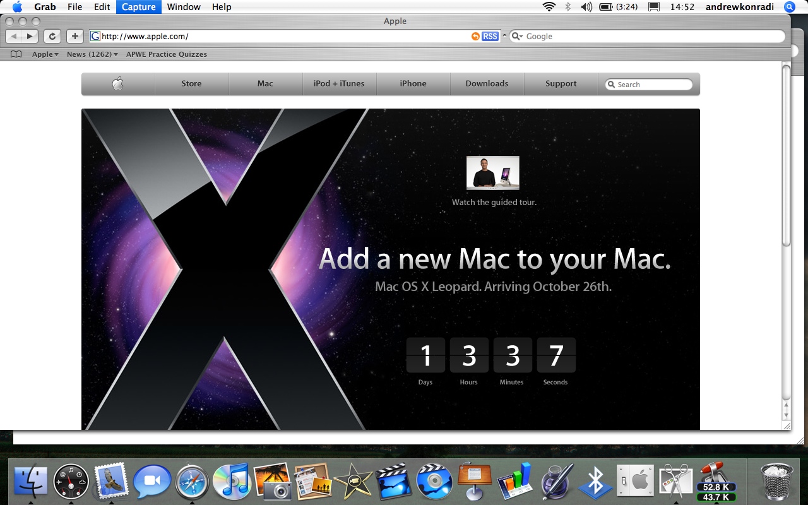Viewport: 808px width, 505px height.
Task: Click the large Leopard X graphic
Action: 225,270
